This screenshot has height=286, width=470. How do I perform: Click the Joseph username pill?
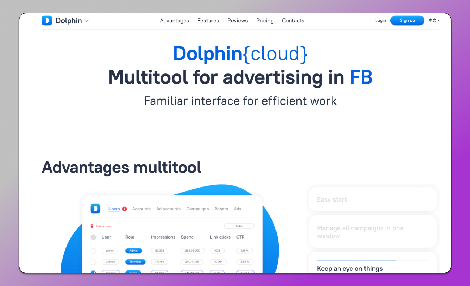(110, 262)
